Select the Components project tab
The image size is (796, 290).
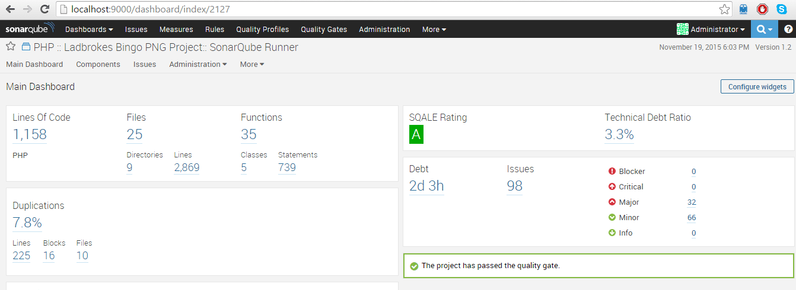pos(98,65)
